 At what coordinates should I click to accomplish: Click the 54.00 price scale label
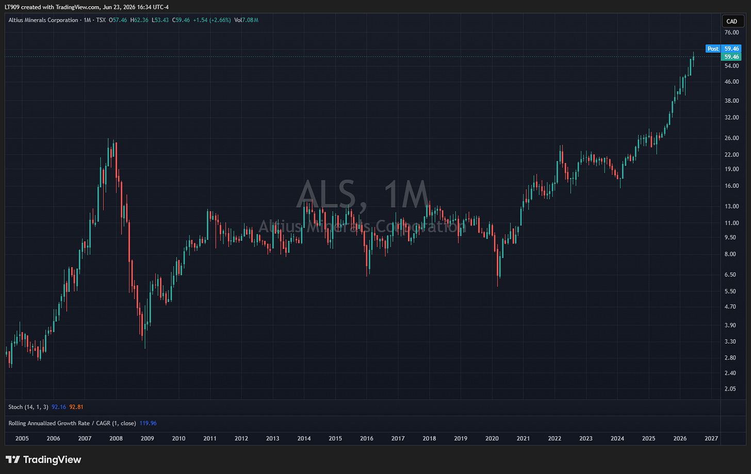[x=731, y=66]
